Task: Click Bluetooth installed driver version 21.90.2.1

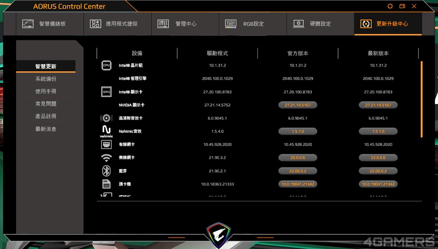Action: point(217,171)
